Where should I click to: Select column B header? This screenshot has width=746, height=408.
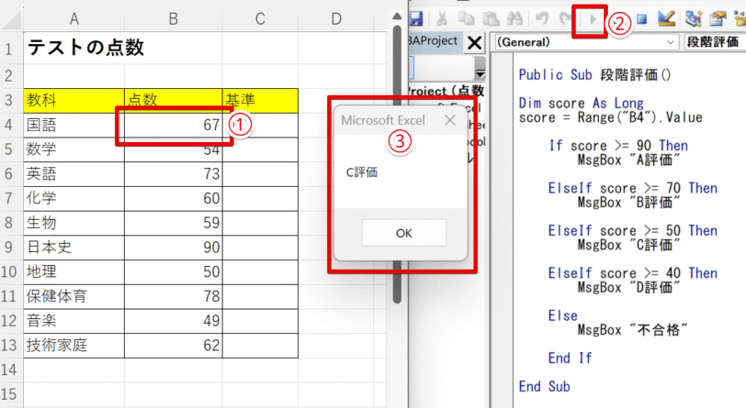coord(172,18)
